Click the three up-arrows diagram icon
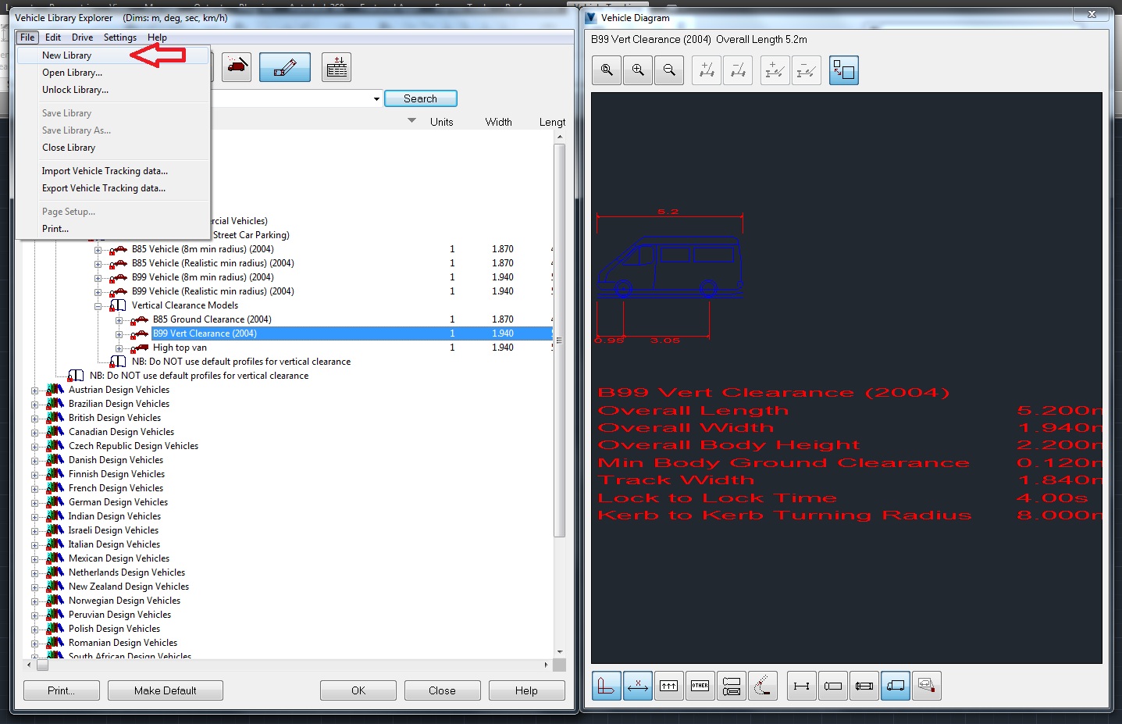The image size is (1122, 724). pos(669,686)
